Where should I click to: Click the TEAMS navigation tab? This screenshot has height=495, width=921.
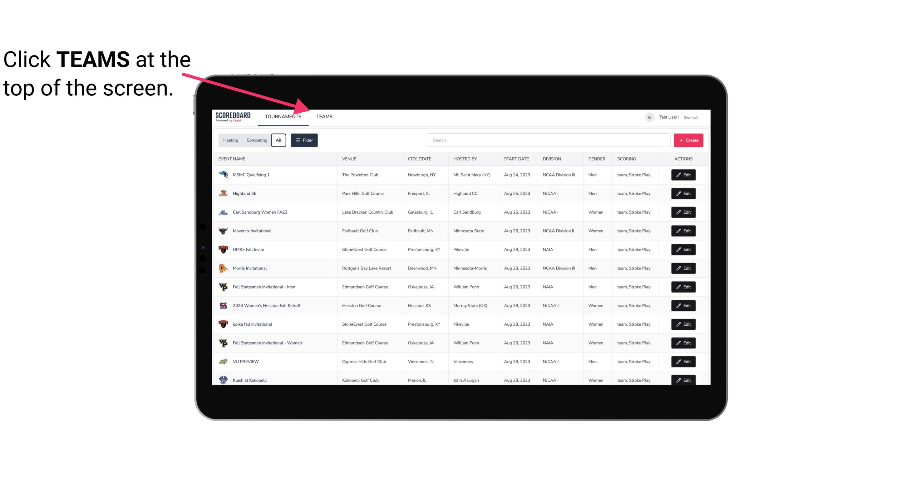tap(324, 116)
